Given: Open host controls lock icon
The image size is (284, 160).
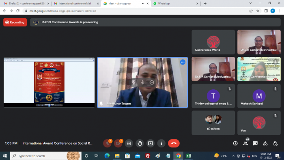Looking at the screenshot, I should point(275,143).
